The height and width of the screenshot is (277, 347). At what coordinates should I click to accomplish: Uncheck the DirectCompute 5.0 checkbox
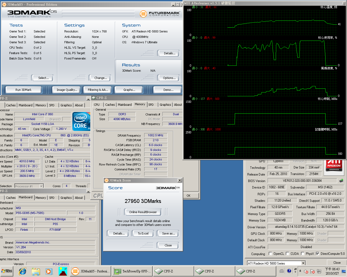pos(317,254)
